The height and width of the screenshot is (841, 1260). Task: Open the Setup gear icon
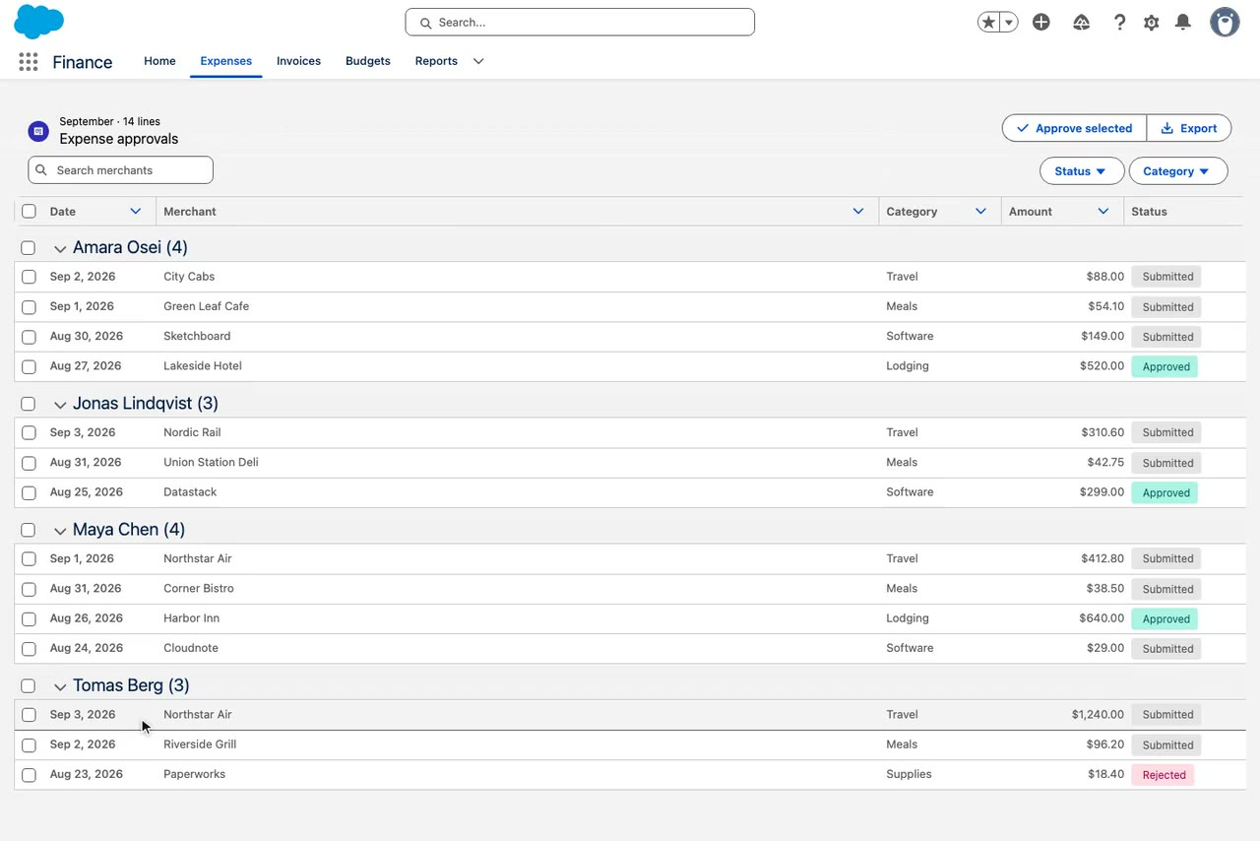[x=1152, y=23]
